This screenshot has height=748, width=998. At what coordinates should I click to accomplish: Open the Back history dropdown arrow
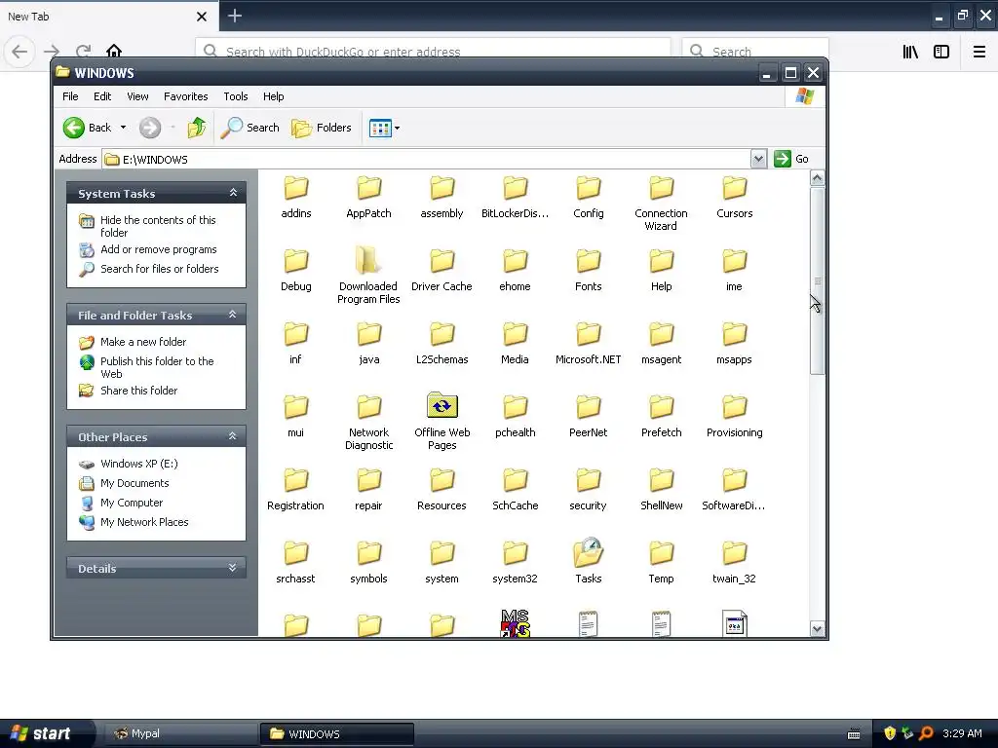coord(124,128)
